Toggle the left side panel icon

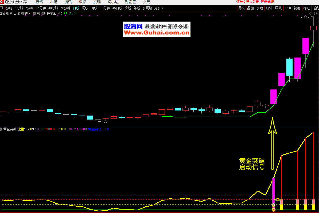2,8
